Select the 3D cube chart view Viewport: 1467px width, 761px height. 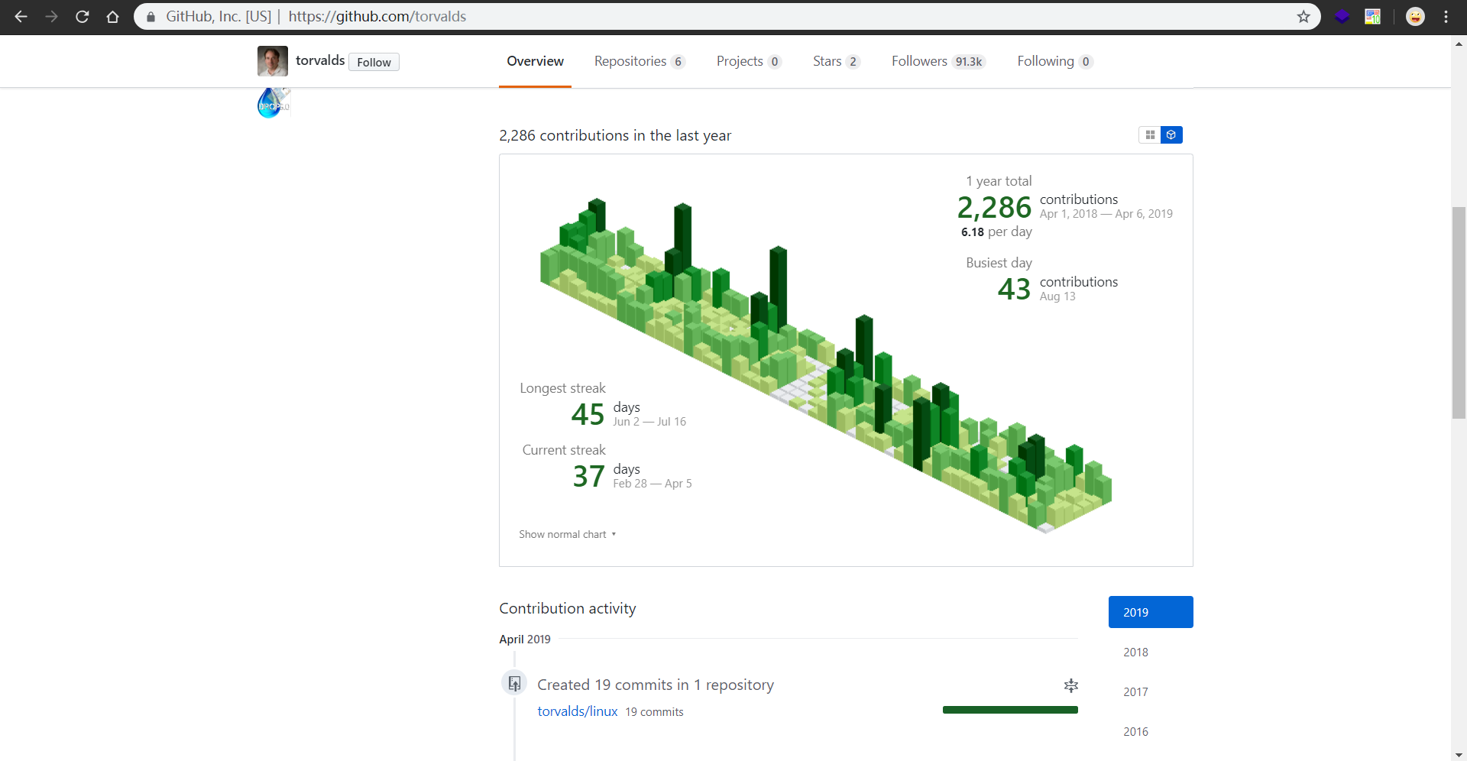[x=1171, y=135]
